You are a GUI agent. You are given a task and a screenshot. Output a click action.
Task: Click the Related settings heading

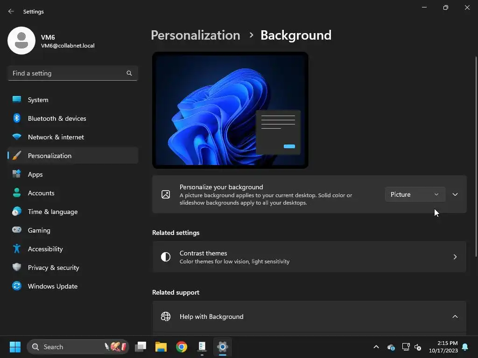176,233
